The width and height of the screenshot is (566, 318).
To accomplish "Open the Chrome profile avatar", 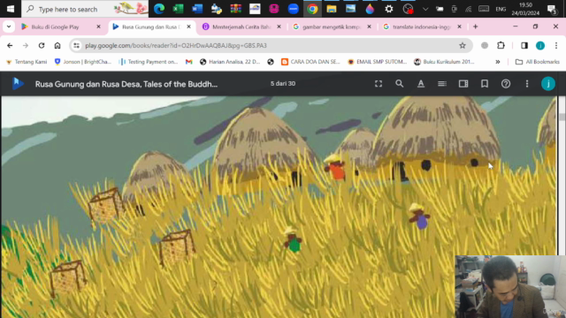I will (540, 45).
